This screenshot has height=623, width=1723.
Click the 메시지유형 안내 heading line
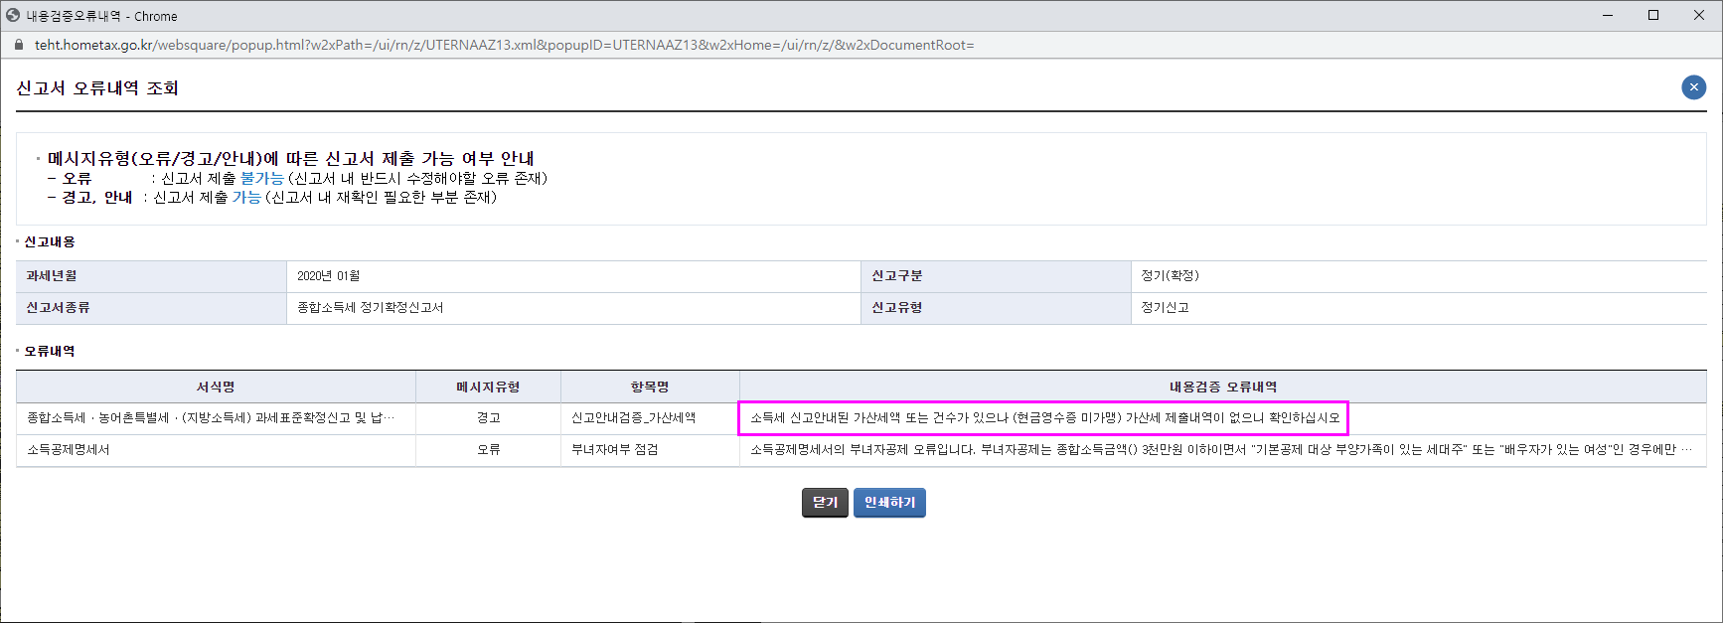291,158
